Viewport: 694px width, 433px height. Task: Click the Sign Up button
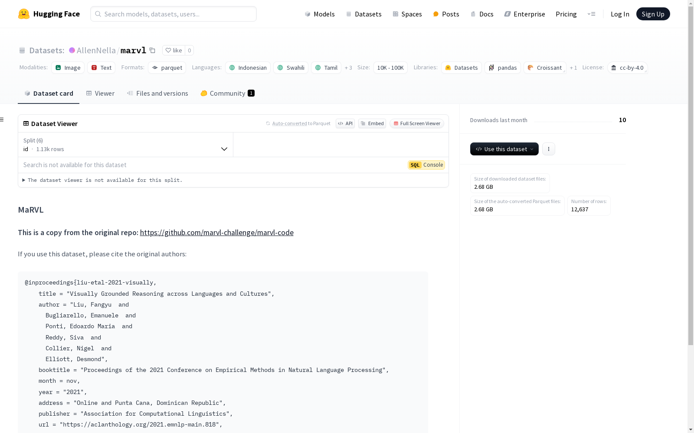tap(653, 14)
